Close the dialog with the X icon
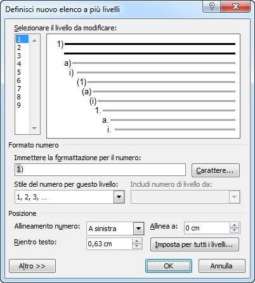Image resolution: width=255 pixels, height=283 pixels. click(235, 7)
